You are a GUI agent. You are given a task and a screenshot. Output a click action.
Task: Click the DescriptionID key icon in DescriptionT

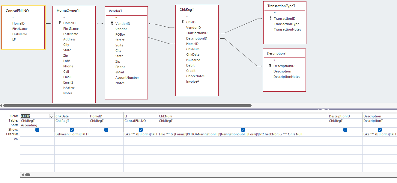pyautogui.click(x=270, y=66)
